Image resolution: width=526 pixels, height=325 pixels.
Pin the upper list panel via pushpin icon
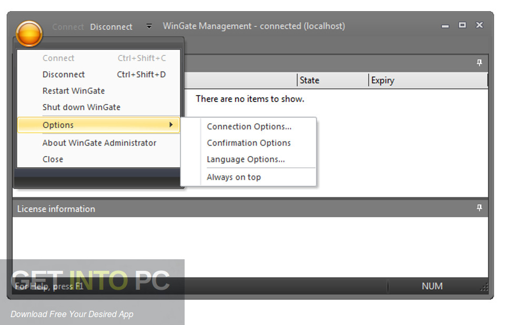click(479, 63)
